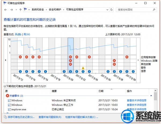Open recent locations dropdown arrow
This screenshot has width=161, height=124.
pos(16,10)
